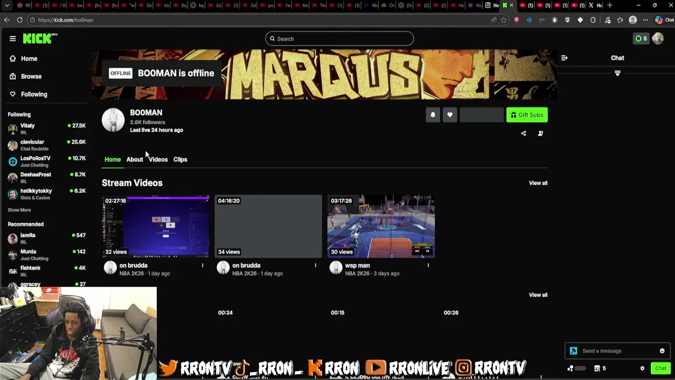Open the LosPollosTV channel in the sidebar
675x380 pixels.
46,161
